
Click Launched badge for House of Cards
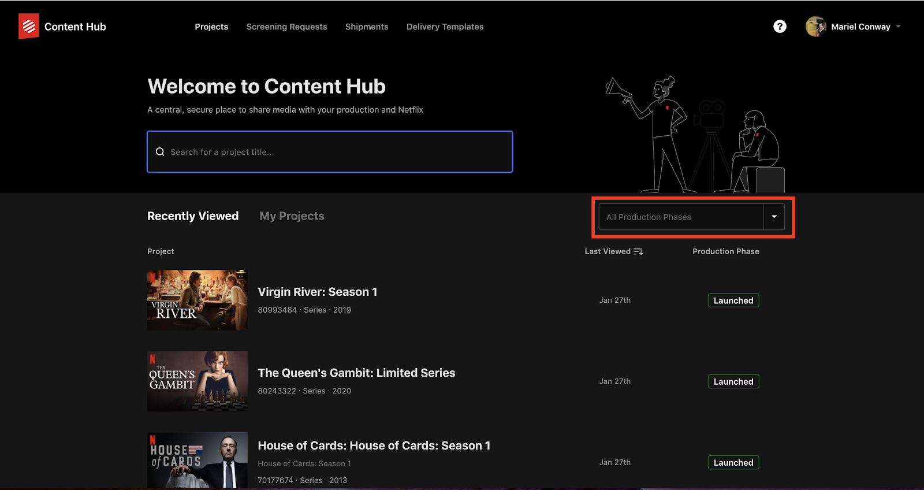pos(733,462)
